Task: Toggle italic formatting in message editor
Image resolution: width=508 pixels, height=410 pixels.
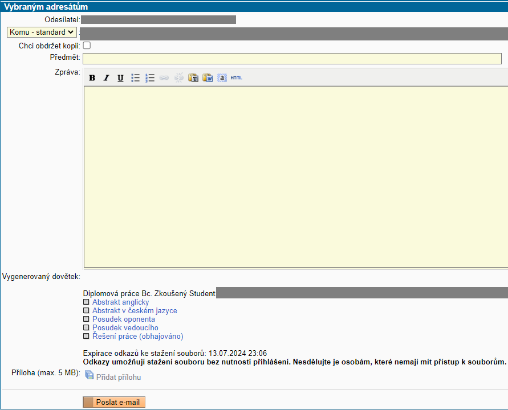Action: [106, 78]
